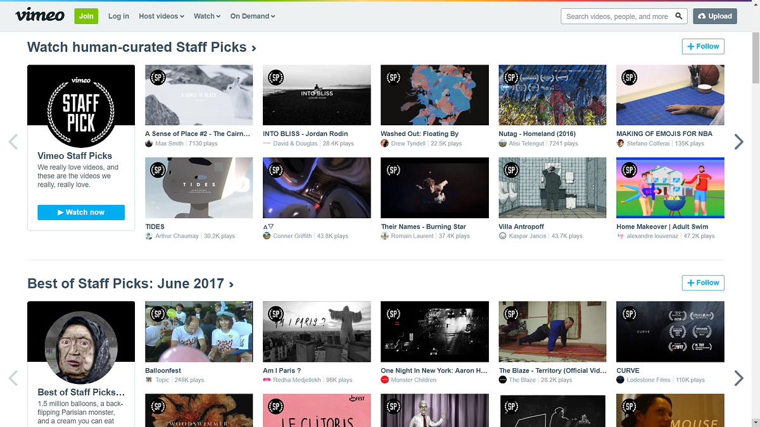This screenshot has width=760, height=427.
Task: Open One Night In New York thumbnail
Action: [434, 331]
